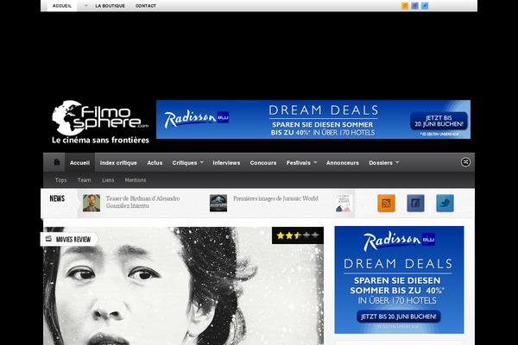The image size is (518, 345).
Task: Click the shuffle random article icon
Action: point(465,162)
